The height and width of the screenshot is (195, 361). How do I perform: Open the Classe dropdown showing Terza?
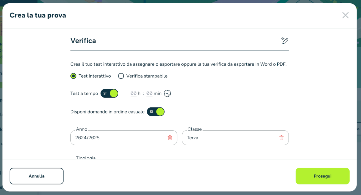click(x=229, y=138)
